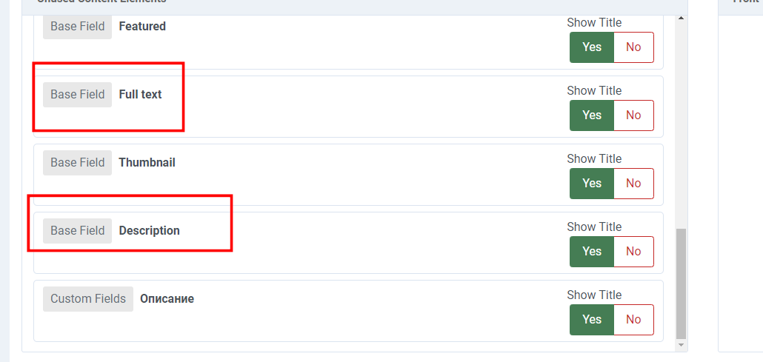763x362 pixels.
Task: Click the scrollbar down arrow
Action: tap(682, 346)
